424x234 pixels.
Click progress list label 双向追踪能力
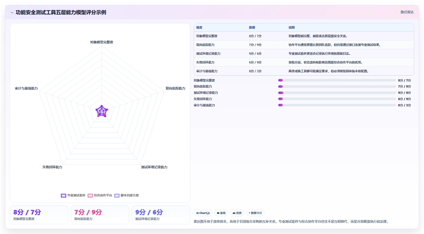pyautogui.click(x=203, y=87)
